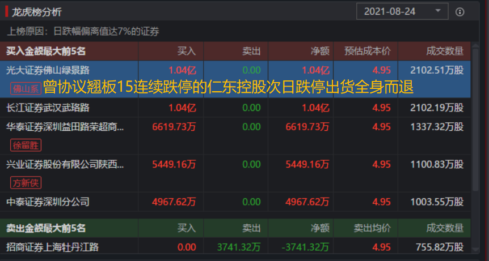Select the 招商证券上海牡丹江路 seller row
This screenshot has width=489, height=261.
[52, 247]
